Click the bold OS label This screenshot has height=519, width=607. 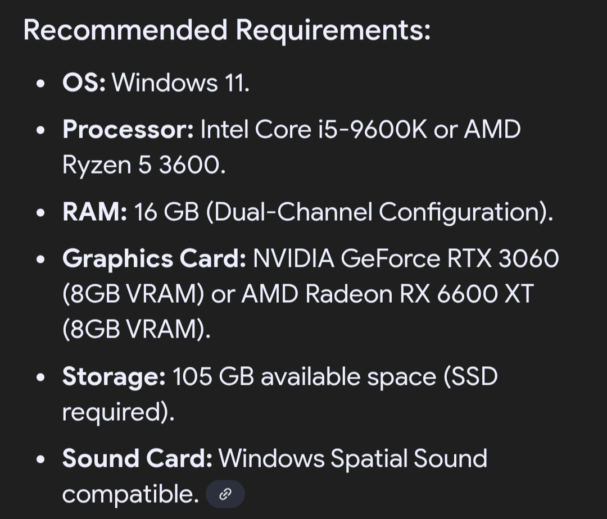(x=84, y=83)
